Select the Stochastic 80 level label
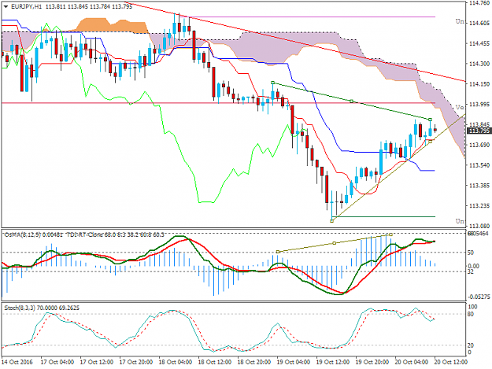Viewport: 492px width, 369px height. pos(471,314)
